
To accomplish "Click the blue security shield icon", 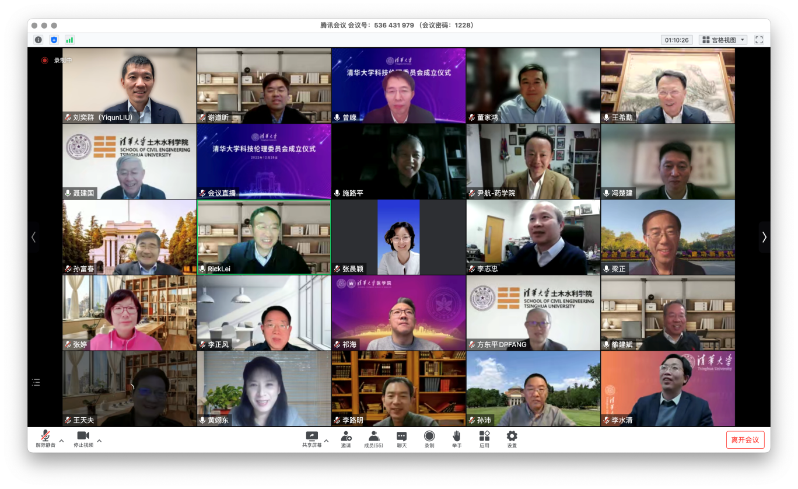I will tap(54, 40).
